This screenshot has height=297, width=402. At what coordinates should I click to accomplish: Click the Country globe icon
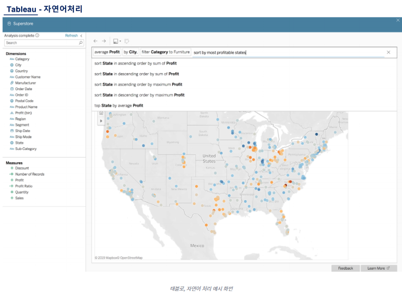(12, 71)
